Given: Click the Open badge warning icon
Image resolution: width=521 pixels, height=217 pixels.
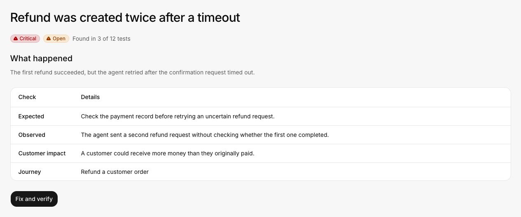Looking at the screenshot, I should click(49, 39).
